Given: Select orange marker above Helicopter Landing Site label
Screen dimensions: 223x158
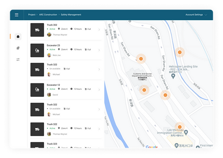Looking at the screenshot, I should tap(180, 52).
